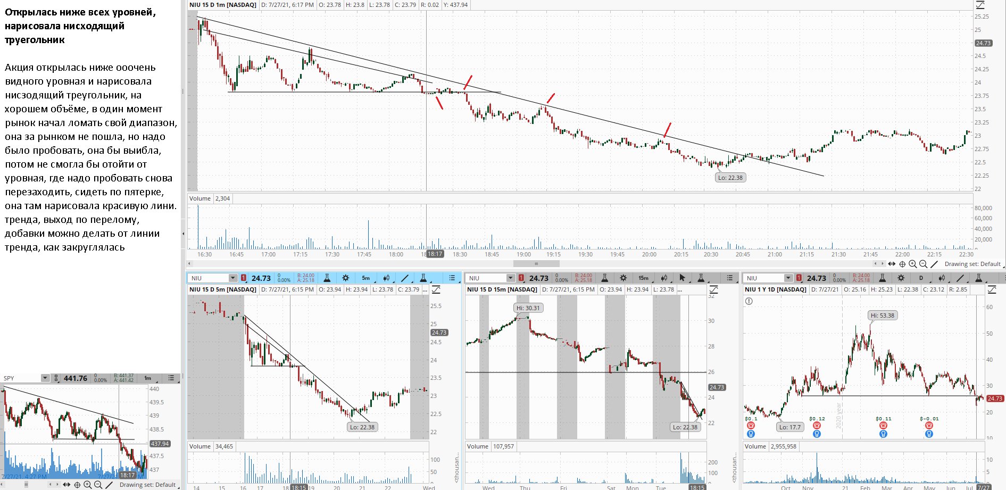The height and width of the screenshot is (490, 1006).
Task: Zoom in on main 1m chart
Action: tap(913, 264)
